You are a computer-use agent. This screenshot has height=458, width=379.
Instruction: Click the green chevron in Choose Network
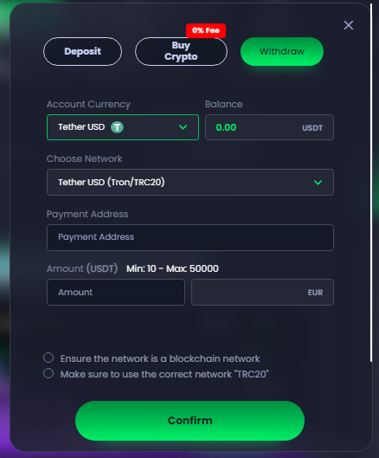click(318, 183)
